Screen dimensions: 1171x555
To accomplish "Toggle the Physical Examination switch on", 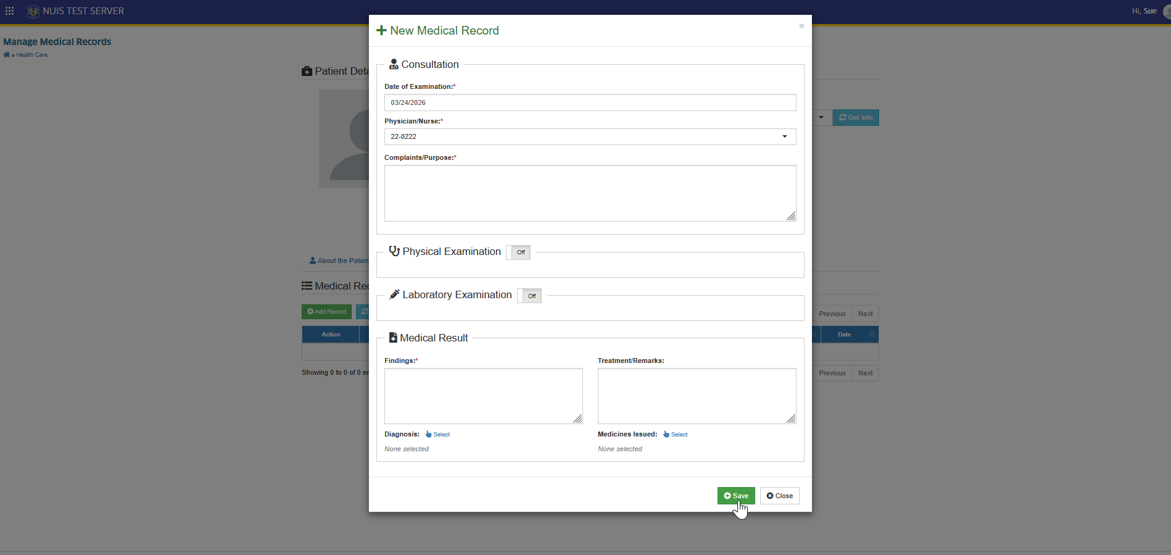I will pyautogui.click(x=518, y=252).
